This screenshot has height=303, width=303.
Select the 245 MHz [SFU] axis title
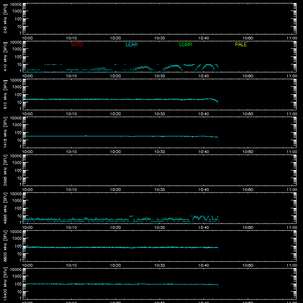coord(5,19)
